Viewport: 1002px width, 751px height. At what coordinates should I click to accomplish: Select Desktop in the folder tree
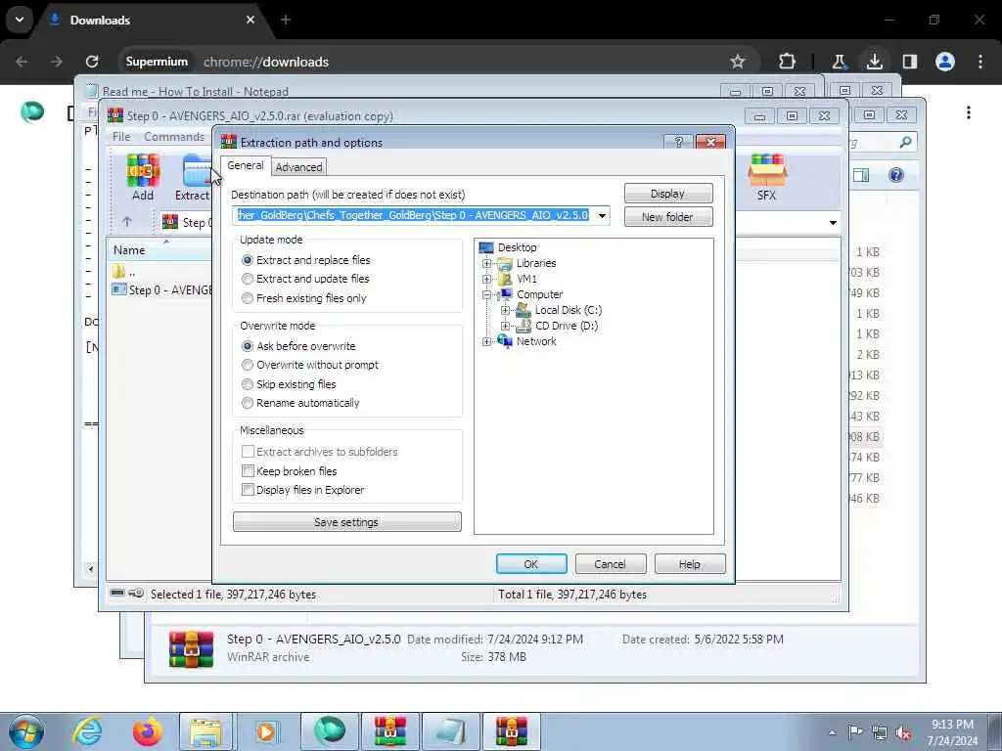(517, 247)
